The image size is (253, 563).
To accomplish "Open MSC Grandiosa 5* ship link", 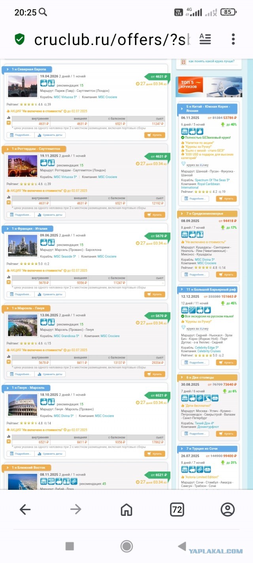I will [66, 336].
